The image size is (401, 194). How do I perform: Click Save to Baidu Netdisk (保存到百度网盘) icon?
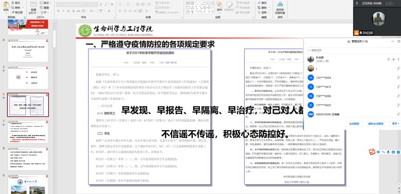coord(280,8)
